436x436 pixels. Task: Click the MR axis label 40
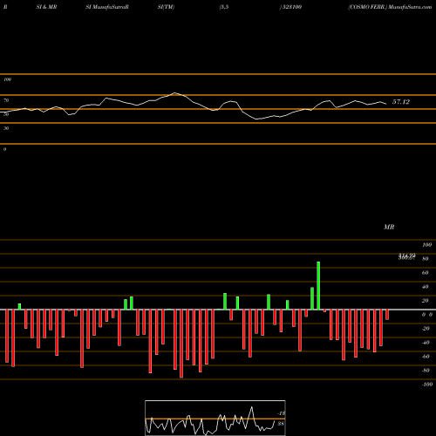click(426, 287)
